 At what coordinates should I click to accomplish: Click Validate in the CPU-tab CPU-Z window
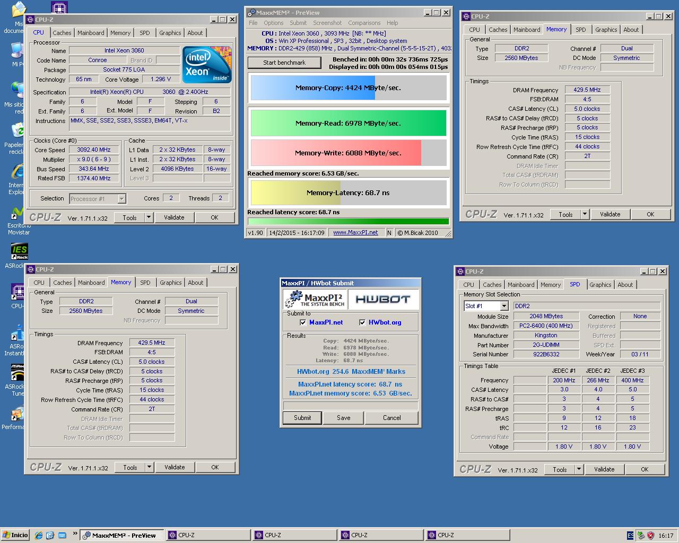coord(174,217)
